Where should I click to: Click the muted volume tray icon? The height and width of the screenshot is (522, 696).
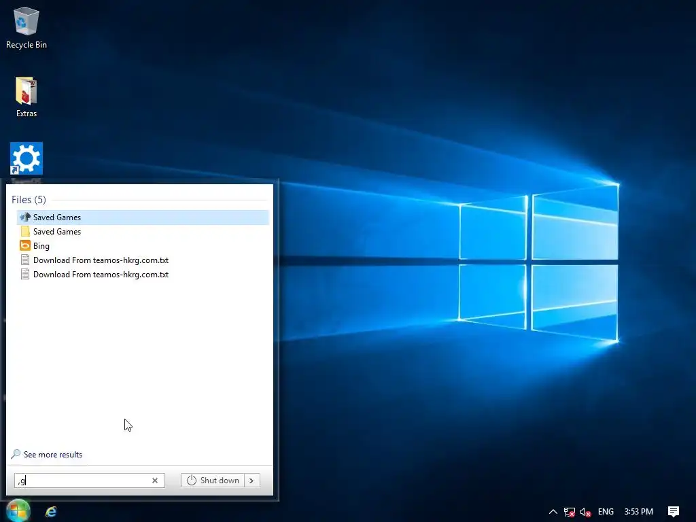click(x=585, y=512)
